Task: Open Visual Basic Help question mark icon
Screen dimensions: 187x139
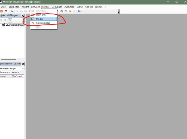Action: point(79,11)
